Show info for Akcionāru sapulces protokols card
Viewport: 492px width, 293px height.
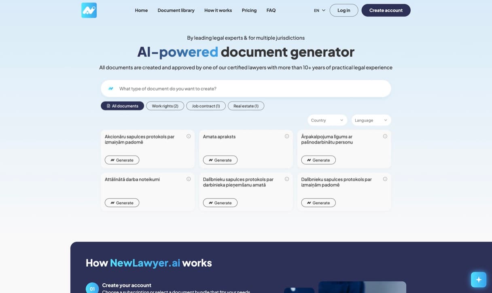tap(189, 136)
